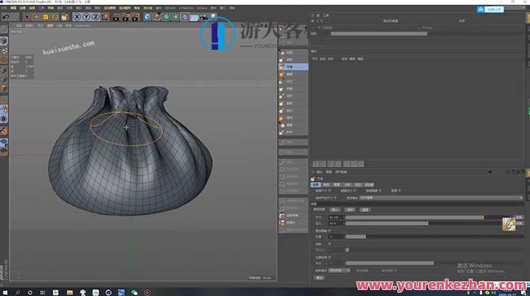Open the draw mode dropdown at panel bottom
The image size is (530, 296).
point(338,271)
